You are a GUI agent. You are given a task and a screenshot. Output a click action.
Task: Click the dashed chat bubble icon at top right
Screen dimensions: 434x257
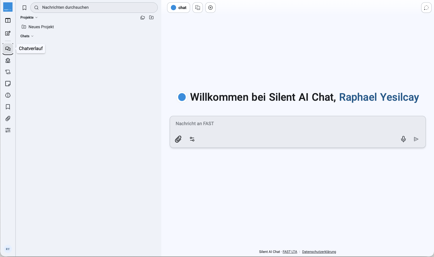coord(426,8)
